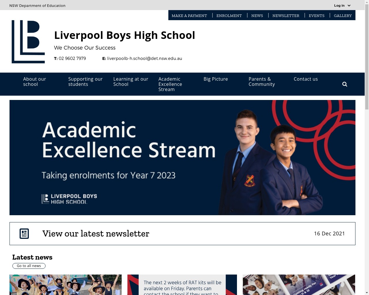Click the Academic Excellence Stream banner image

(x=182, y=158)
